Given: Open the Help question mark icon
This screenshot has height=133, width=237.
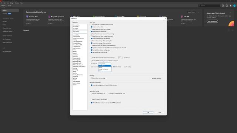Looking at the screenshot, I should (x=227, y=6).
